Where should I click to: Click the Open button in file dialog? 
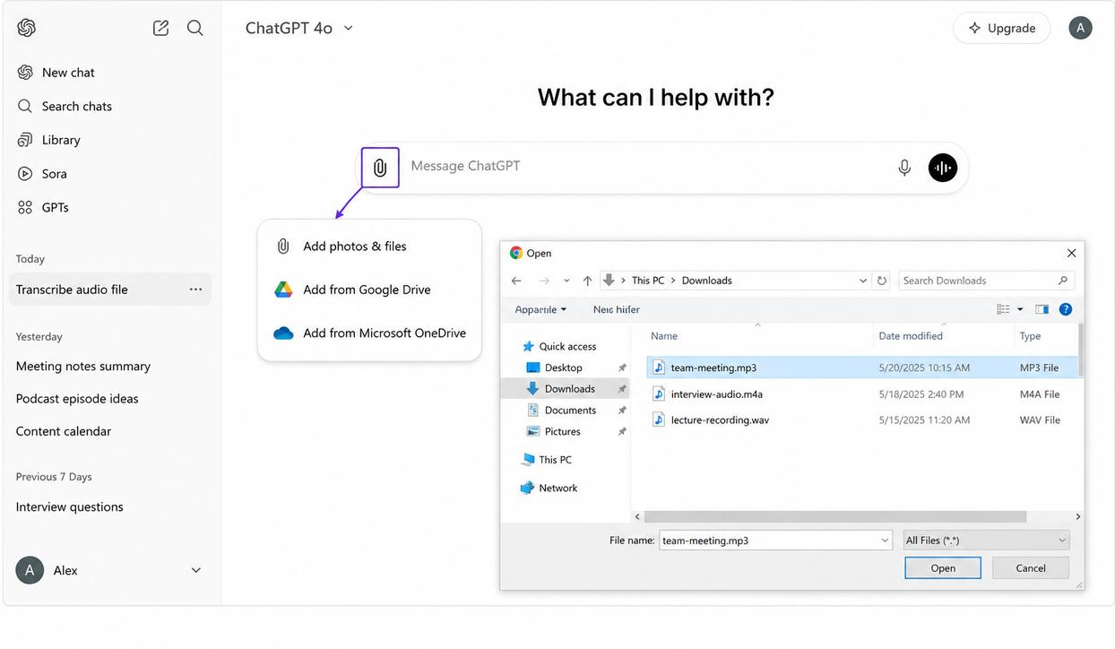click(943, 568)
